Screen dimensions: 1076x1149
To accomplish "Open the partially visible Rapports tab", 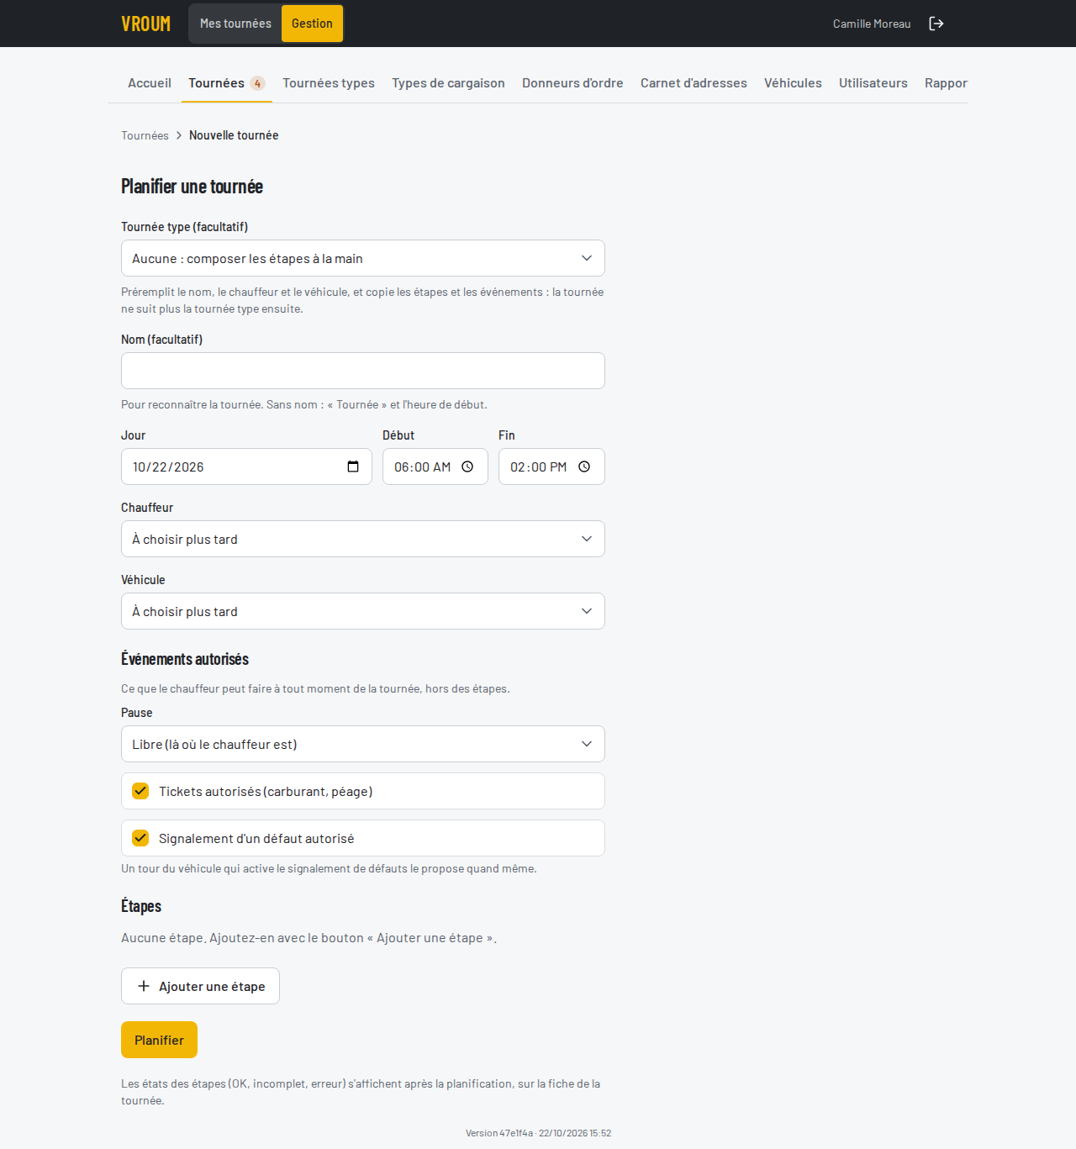I will click(x=946, y=83).
